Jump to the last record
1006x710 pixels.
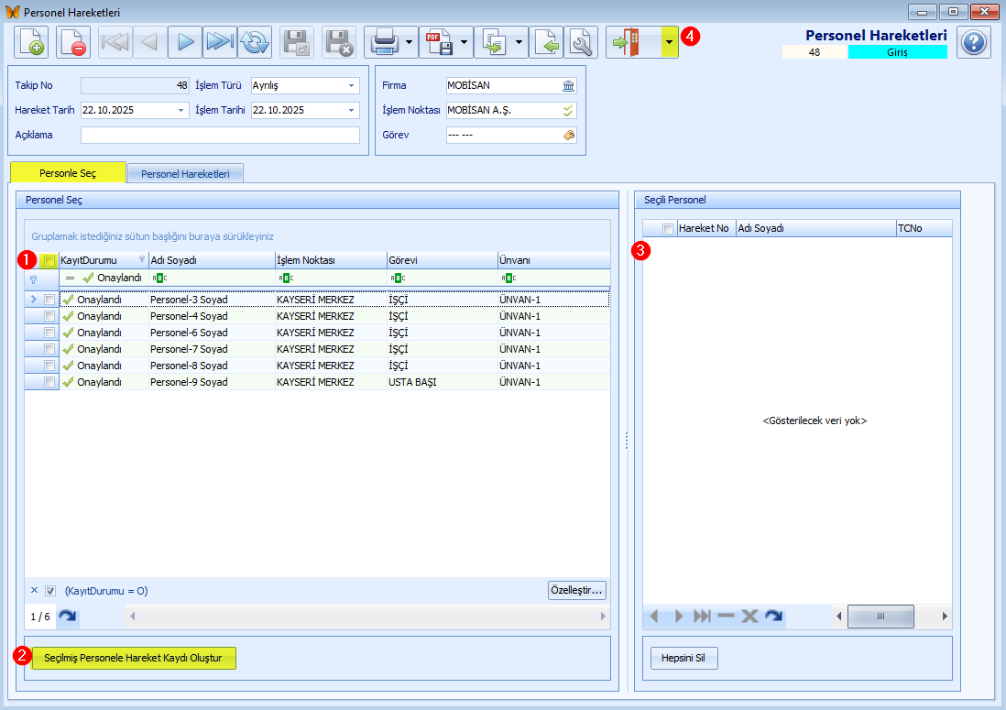(x=219, y=42)
